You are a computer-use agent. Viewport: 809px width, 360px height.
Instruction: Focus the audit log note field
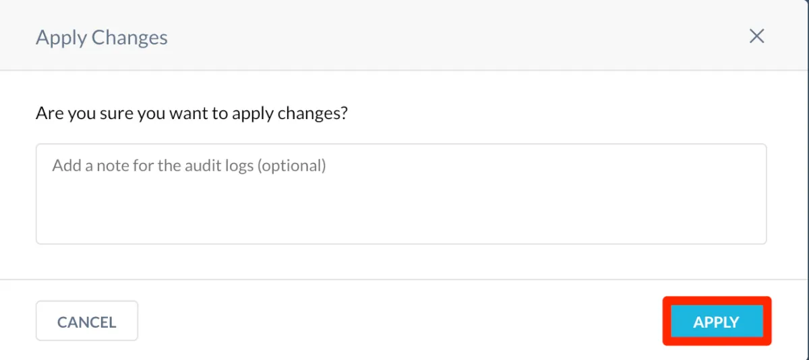click(x=400, y=194)
